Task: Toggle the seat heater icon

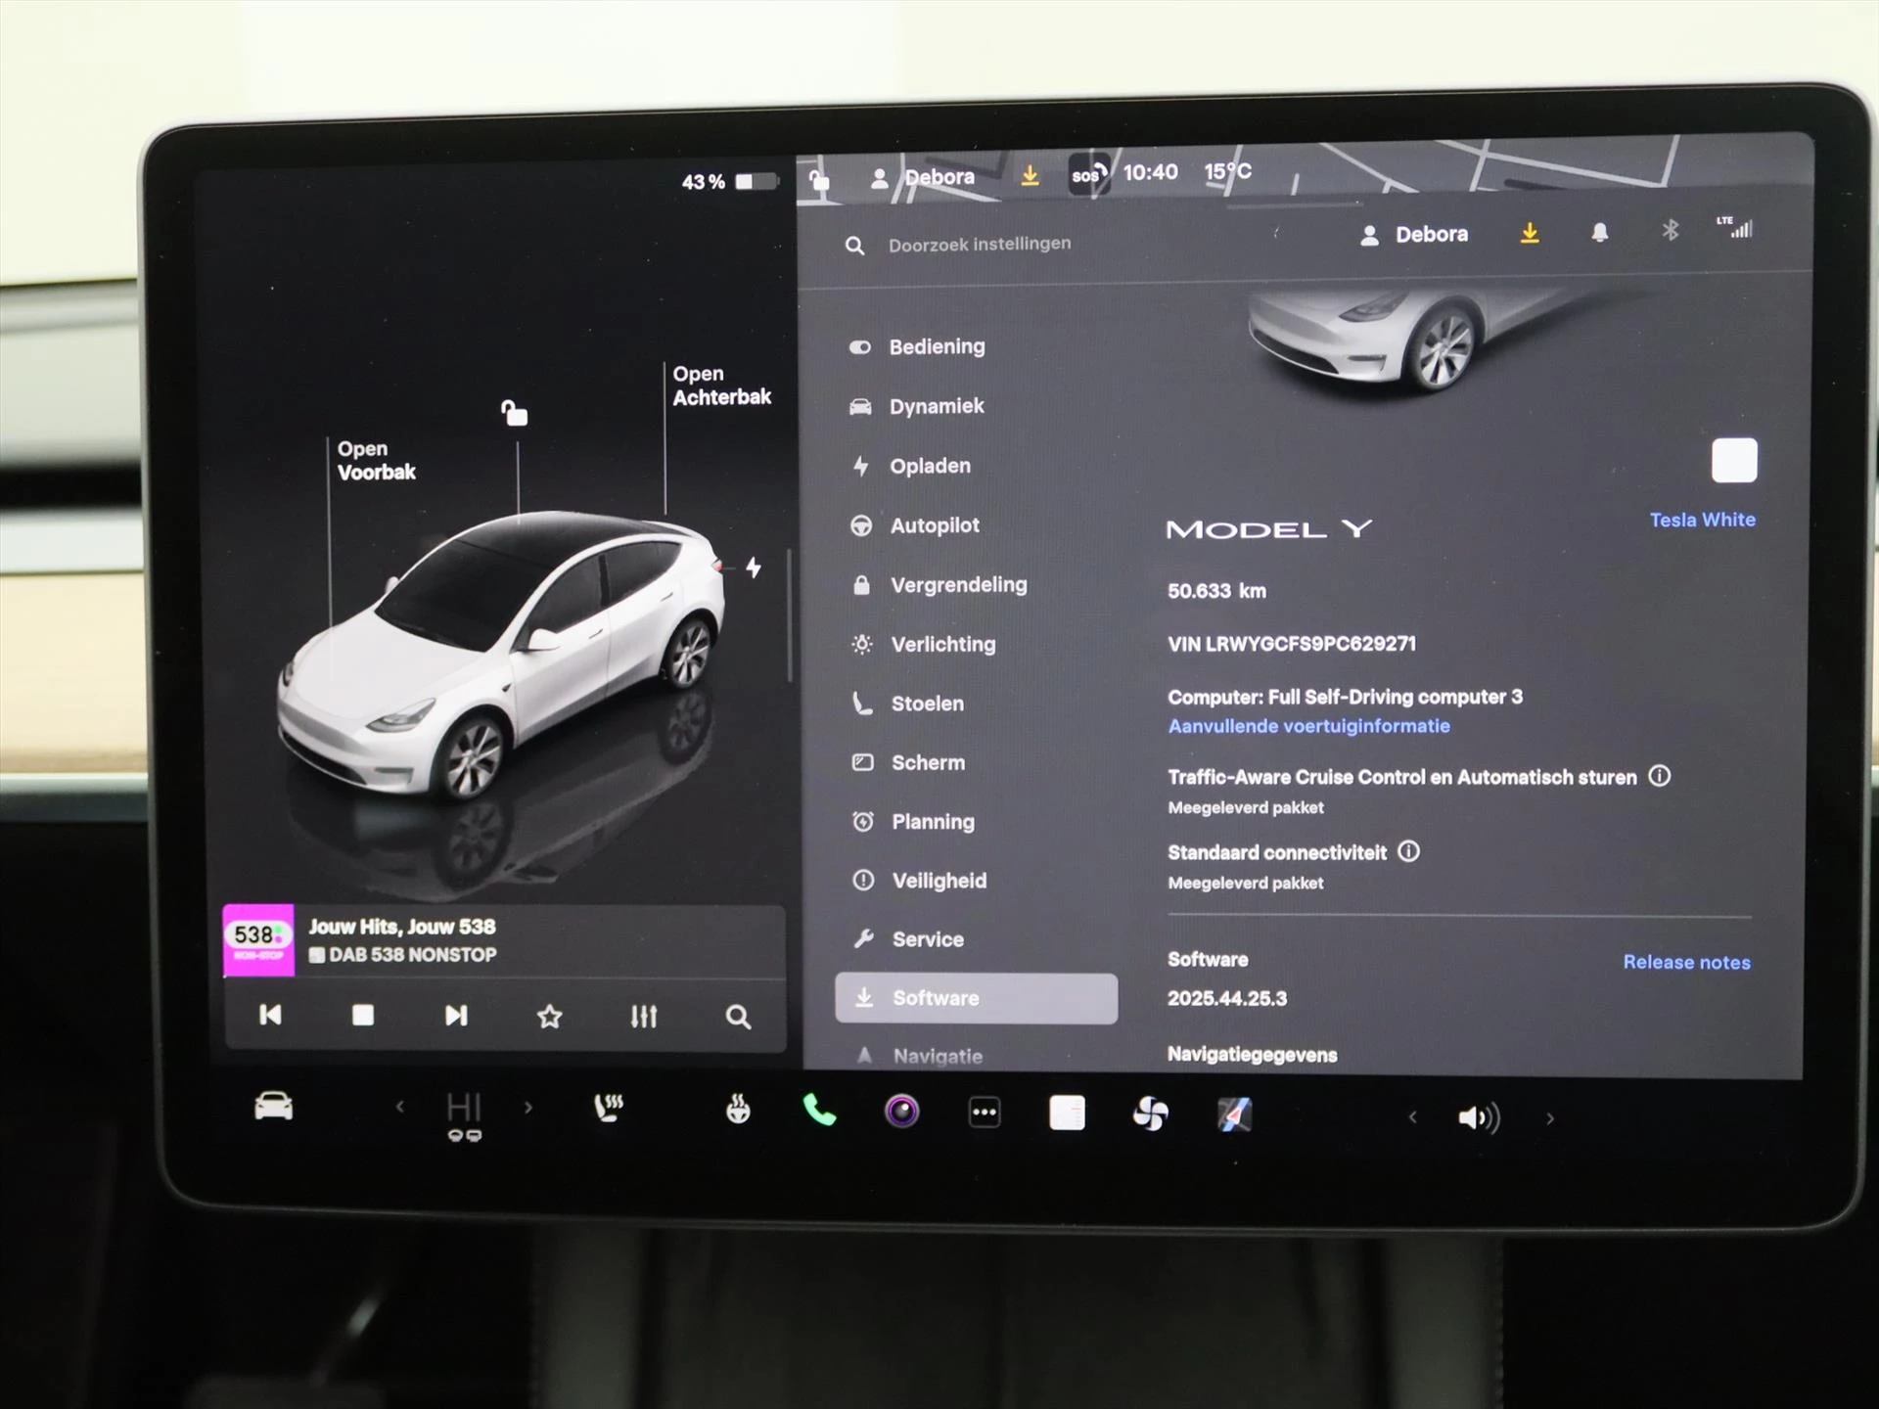Action: coord(609,1109)
